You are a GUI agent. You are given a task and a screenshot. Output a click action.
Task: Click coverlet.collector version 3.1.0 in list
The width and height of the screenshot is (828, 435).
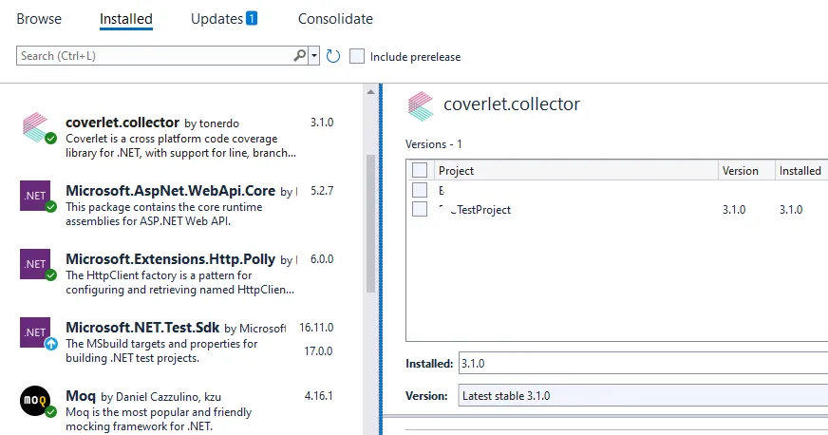[x=322, y=123]
